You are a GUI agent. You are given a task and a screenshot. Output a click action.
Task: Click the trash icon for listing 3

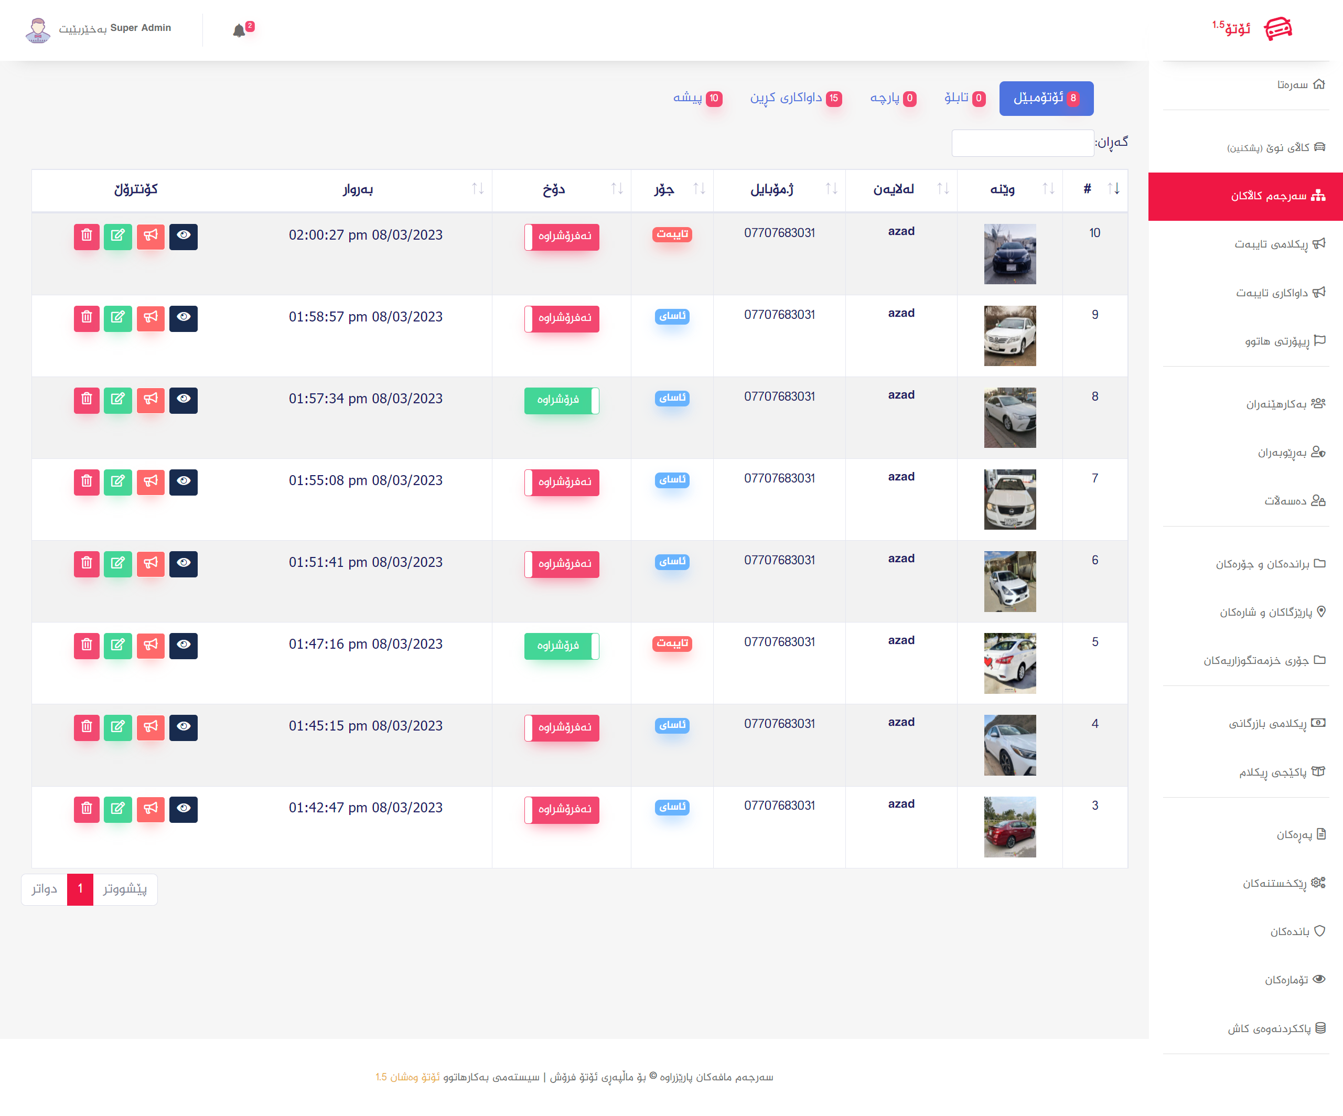tap(87, 809)
